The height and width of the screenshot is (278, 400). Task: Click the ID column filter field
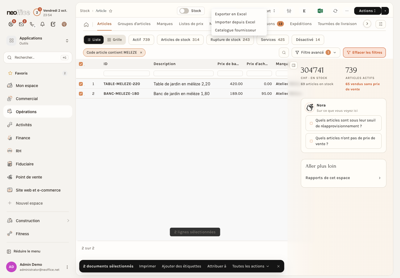pyautogui.click(x=127, y=73)
